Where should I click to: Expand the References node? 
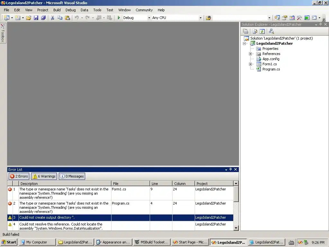[250, 54]
